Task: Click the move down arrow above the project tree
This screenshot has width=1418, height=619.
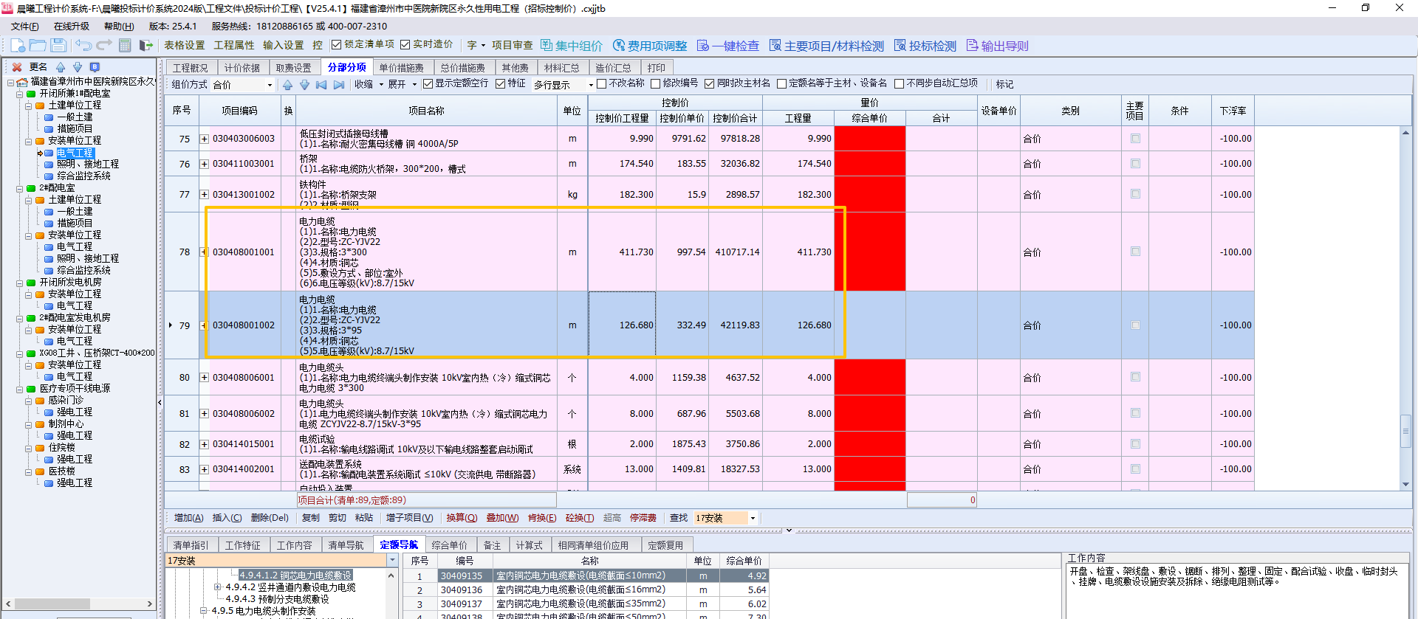Action: click(78, 67)
